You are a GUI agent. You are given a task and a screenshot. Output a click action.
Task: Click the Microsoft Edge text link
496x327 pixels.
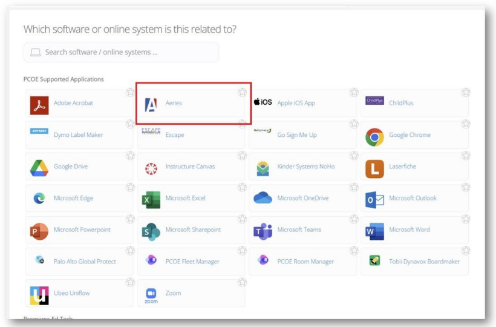73,198
